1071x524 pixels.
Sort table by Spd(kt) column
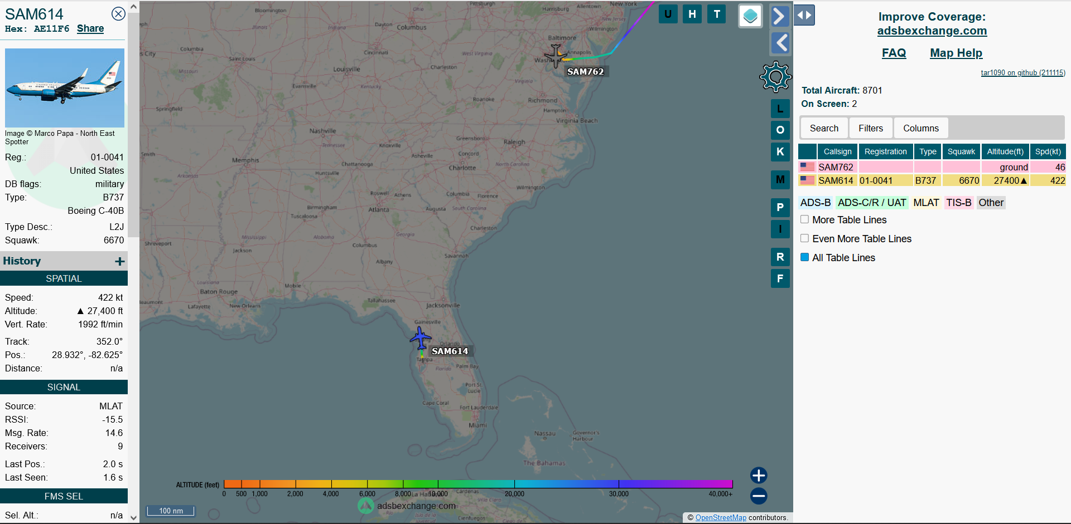tap(1048, 151)
